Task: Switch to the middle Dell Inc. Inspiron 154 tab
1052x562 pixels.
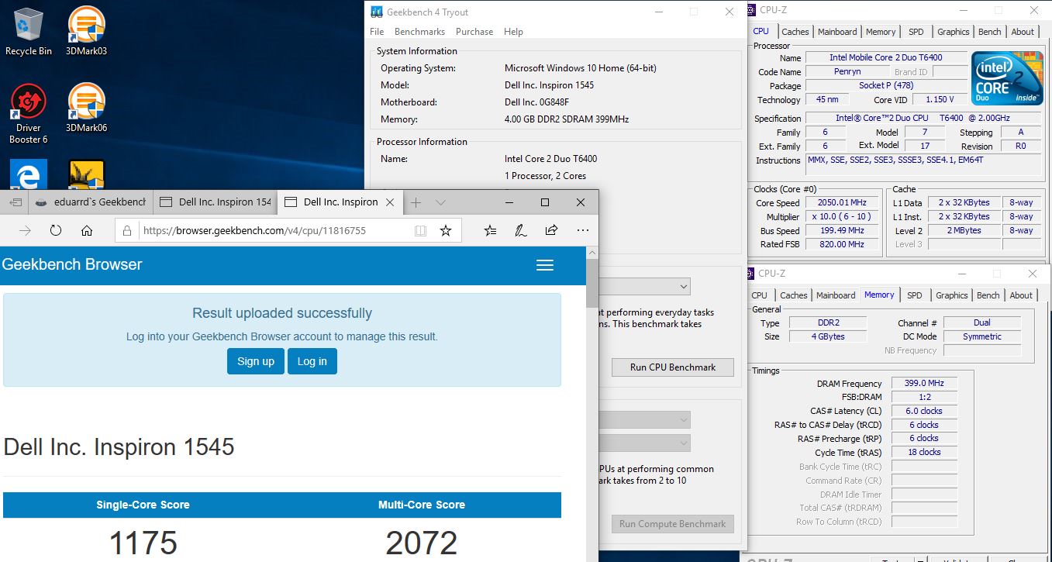Action: click(215, 202)
